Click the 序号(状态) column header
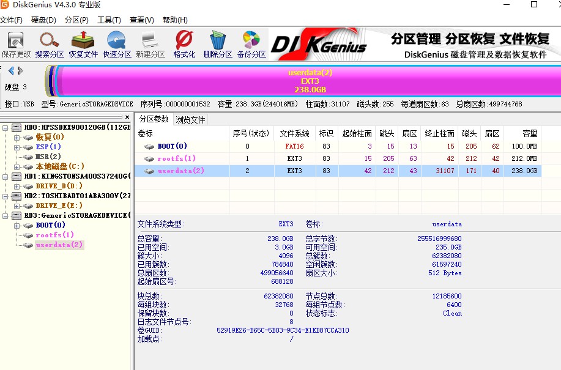 (x=251, y=134)
